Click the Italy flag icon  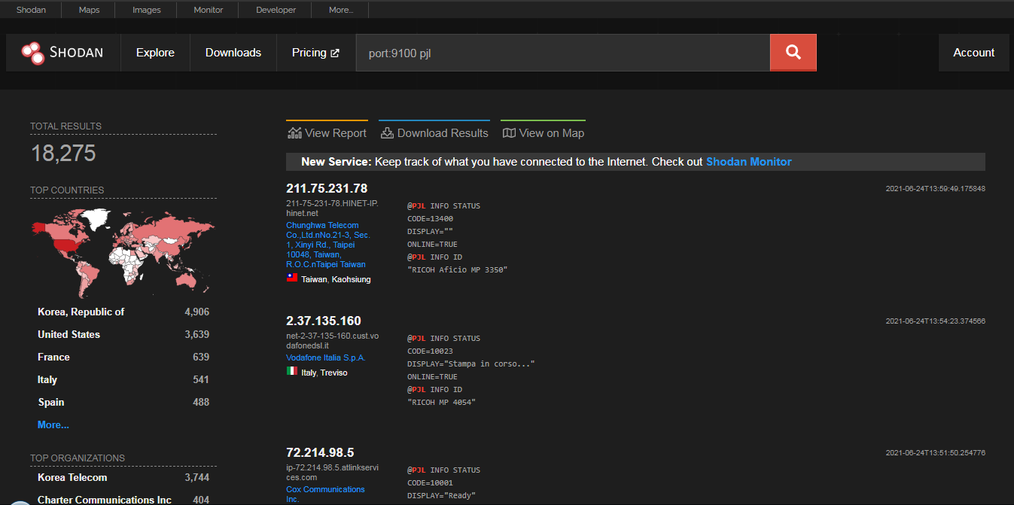click(x=292, y=372)
